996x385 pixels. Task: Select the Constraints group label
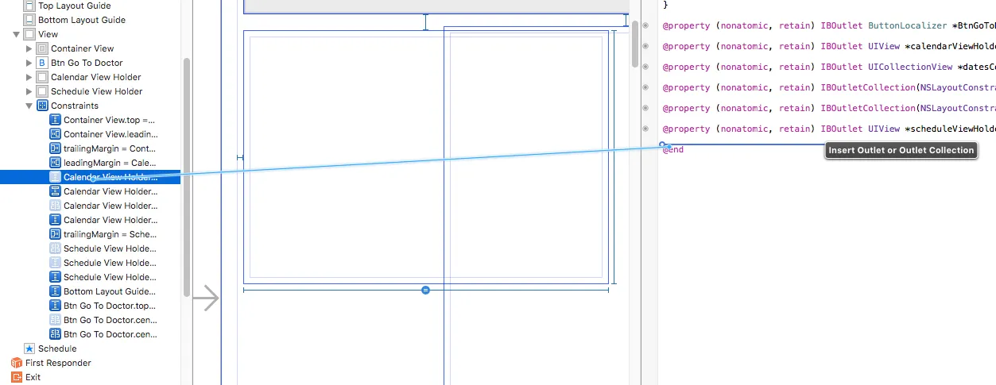click(x=75, y=106)
